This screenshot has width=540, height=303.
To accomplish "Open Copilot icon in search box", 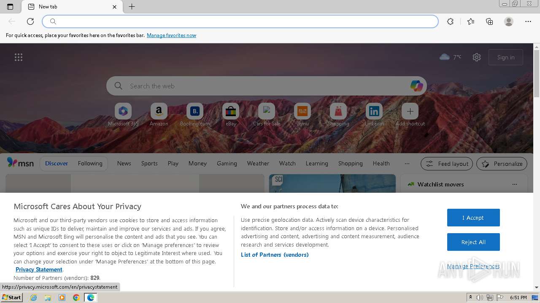I will coord(417,86).
